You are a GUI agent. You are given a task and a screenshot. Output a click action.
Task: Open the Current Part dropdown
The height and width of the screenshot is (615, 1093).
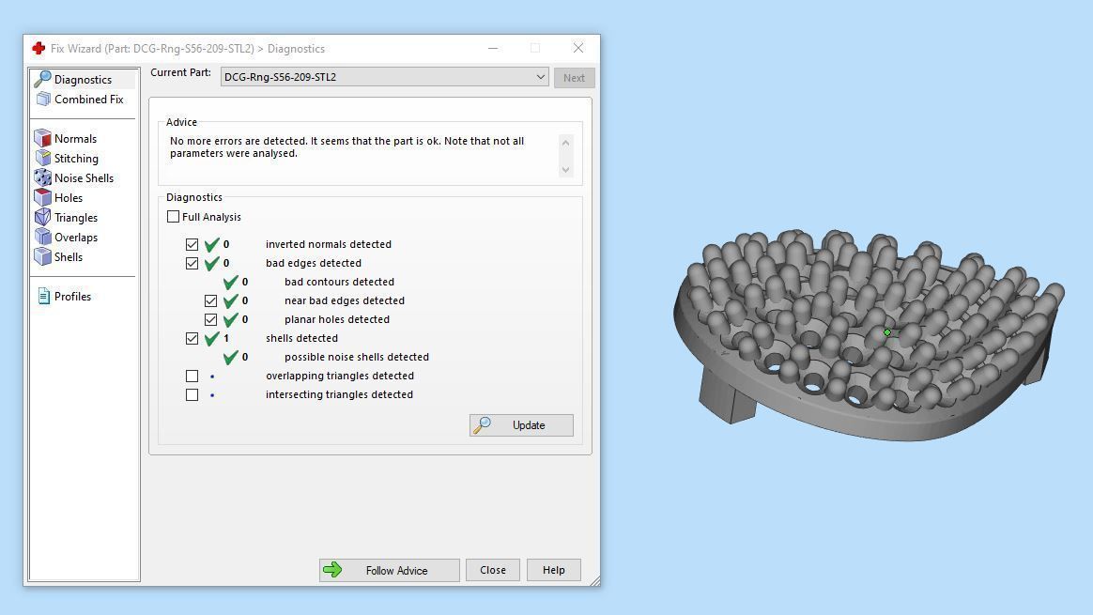click(385, 77)
